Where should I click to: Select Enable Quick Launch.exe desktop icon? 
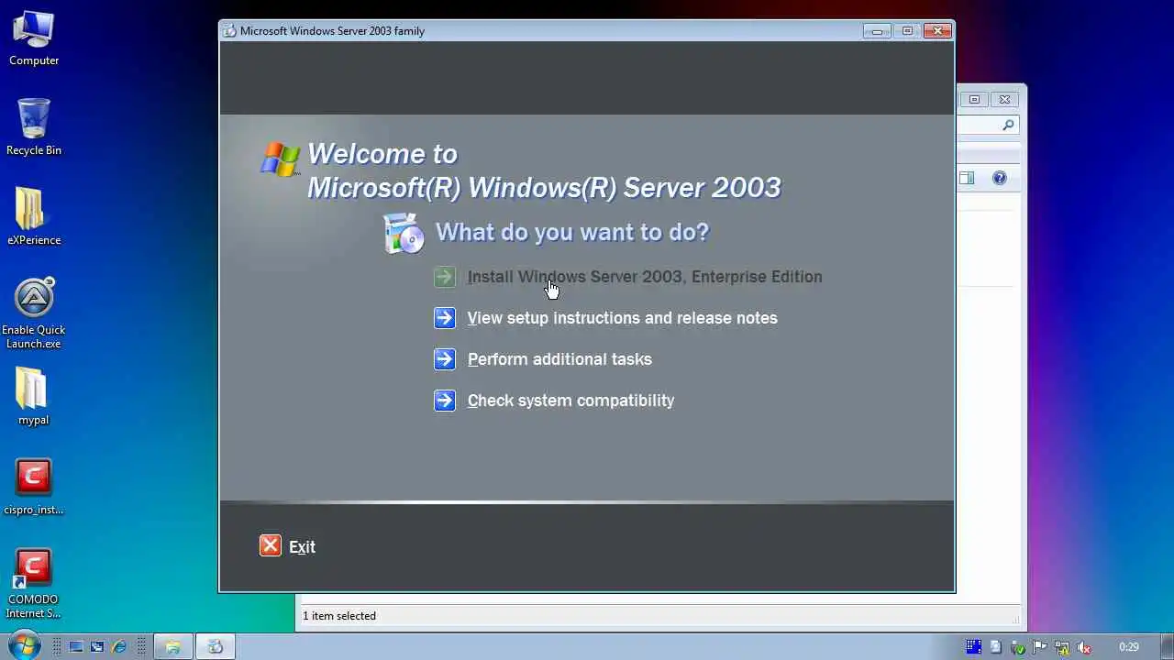coord(34,313)
